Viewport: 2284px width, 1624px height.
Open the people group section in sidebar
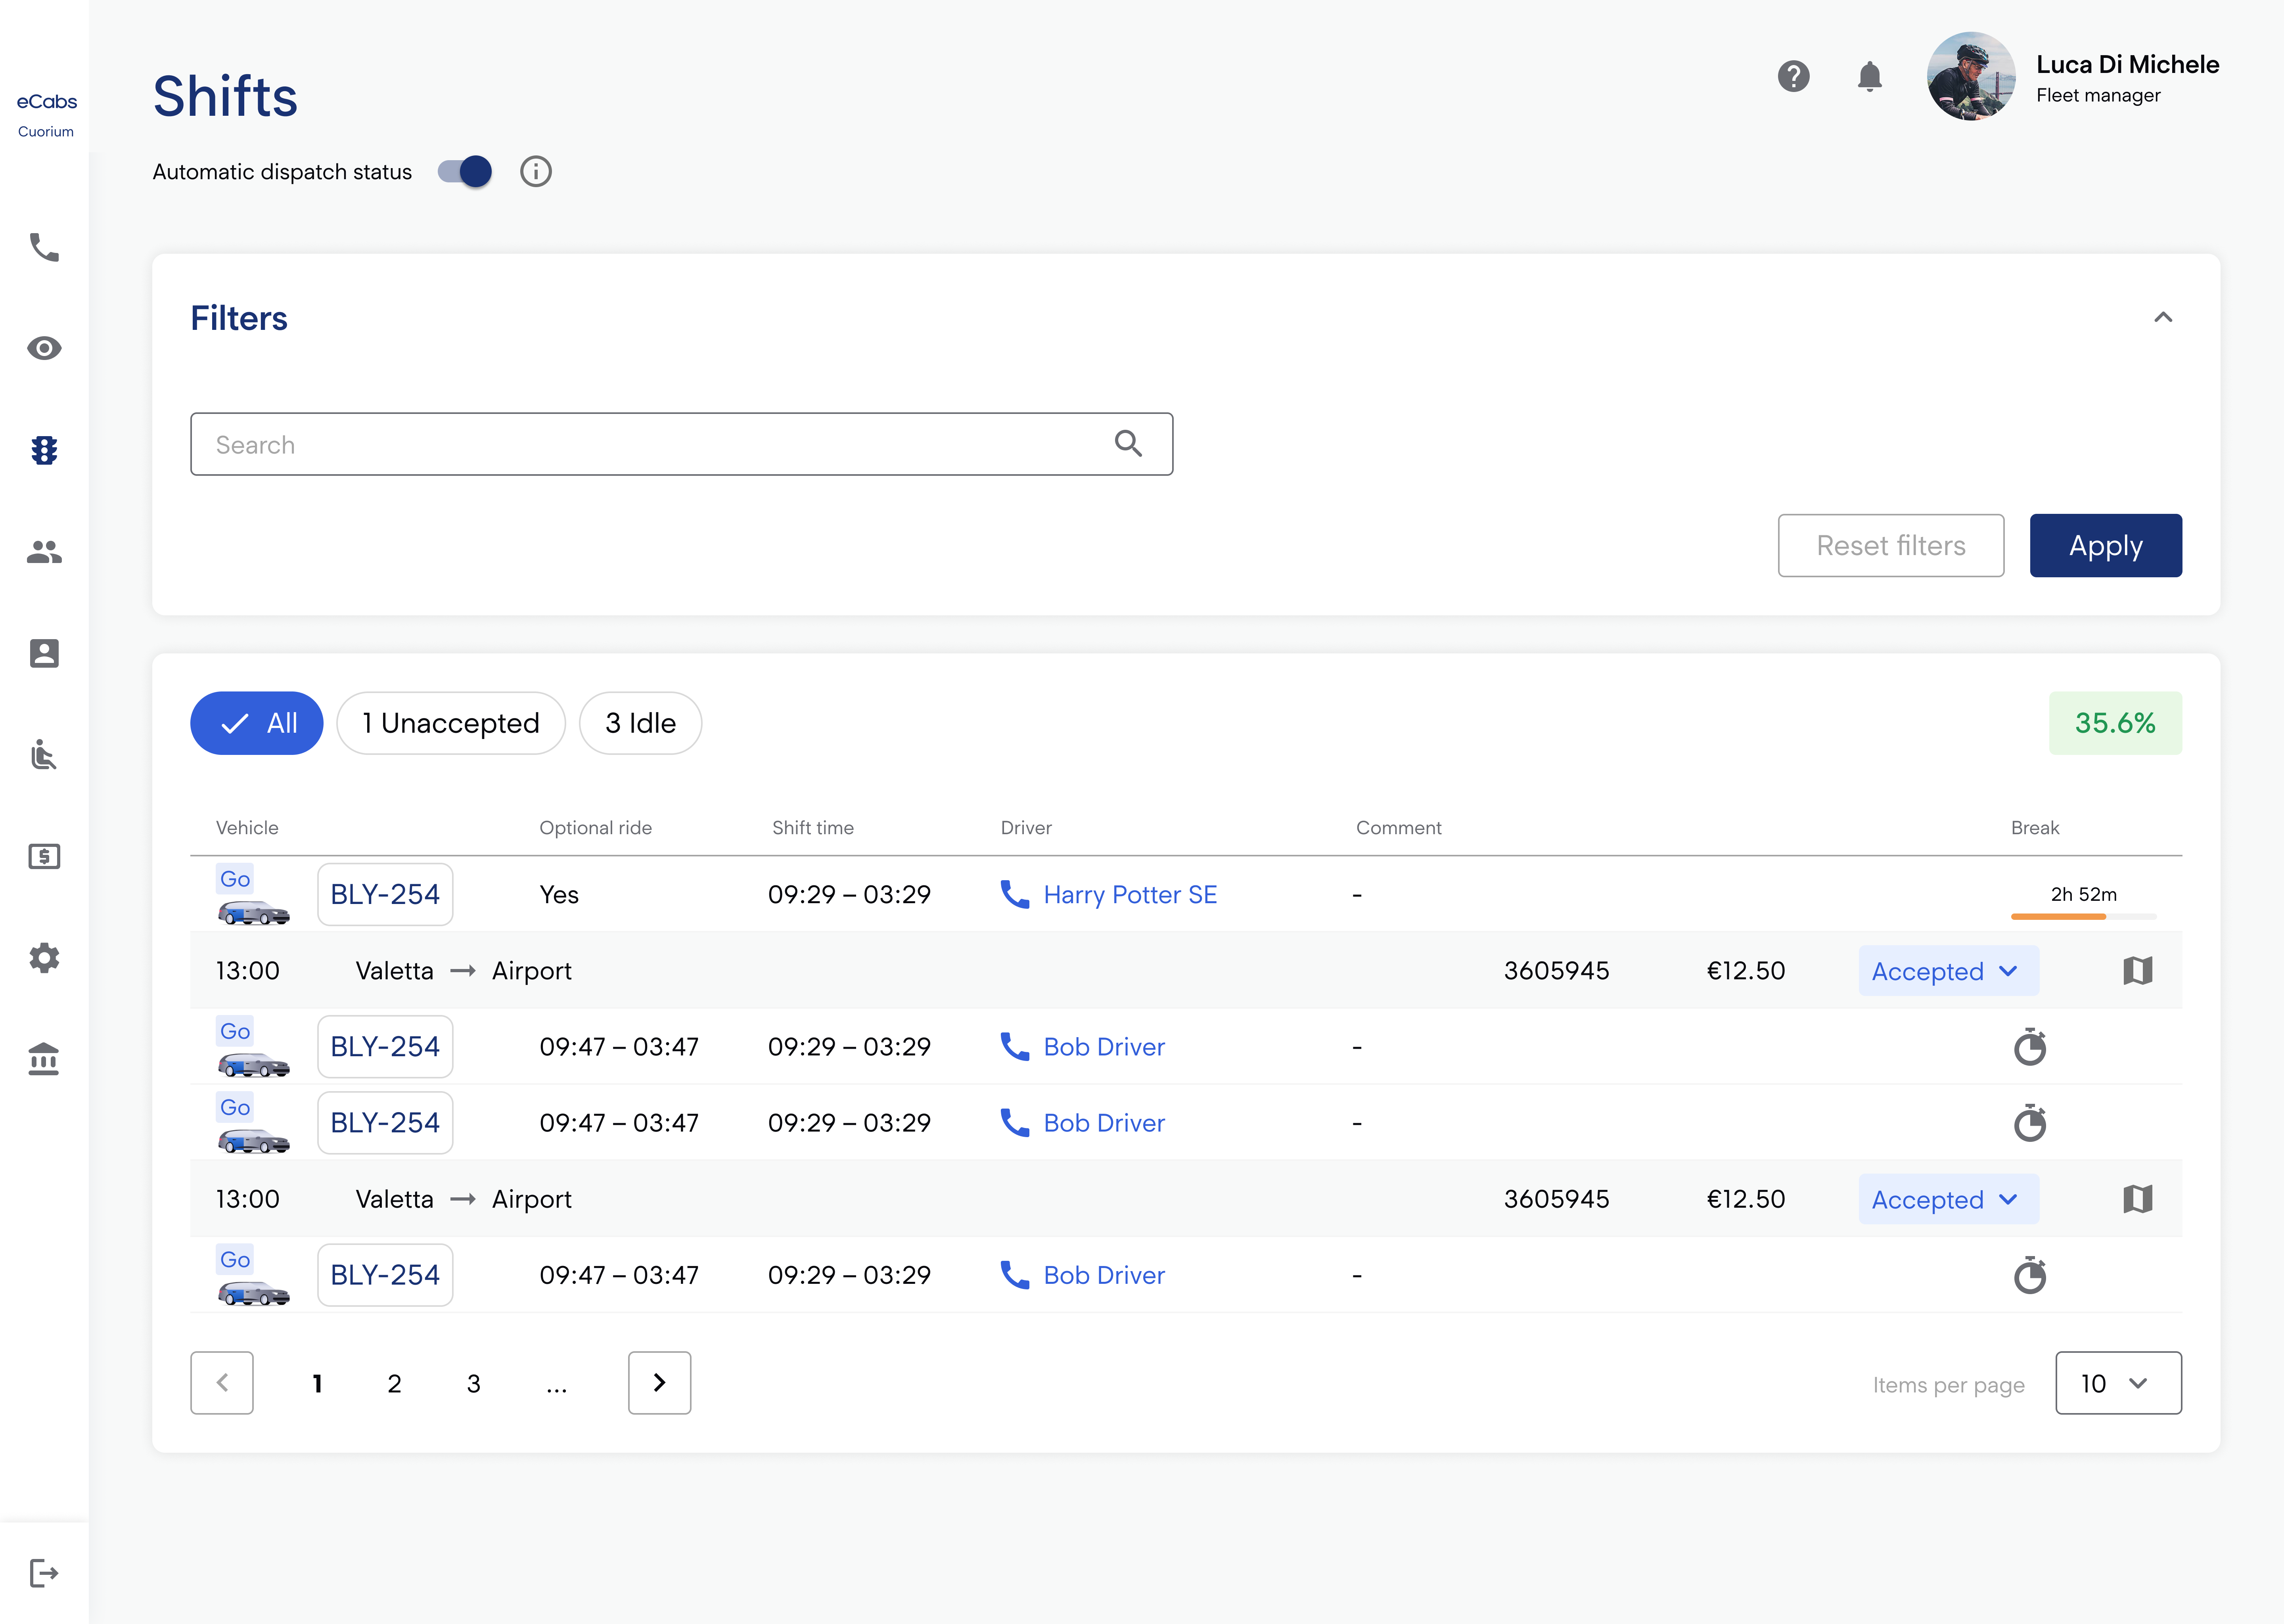44,551
